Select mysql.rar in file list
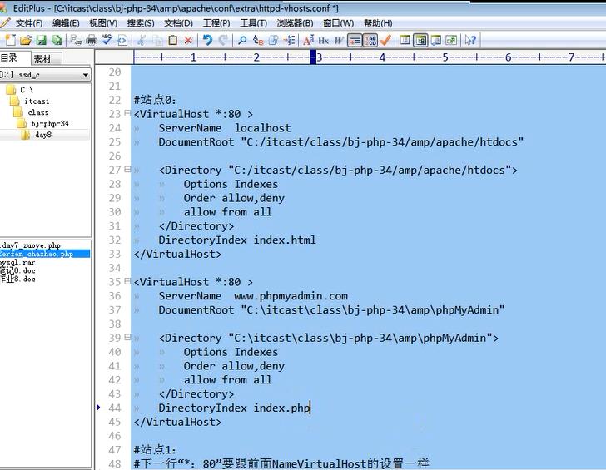Image resolution: width=606 pixels, height=470 pixels. coord(17,262)
